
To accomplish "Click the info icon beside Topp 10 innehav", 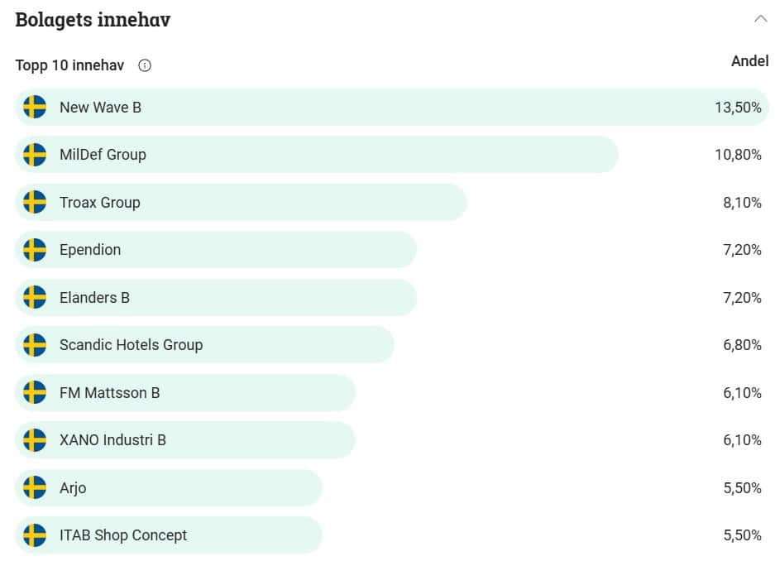I will [145, 65].
